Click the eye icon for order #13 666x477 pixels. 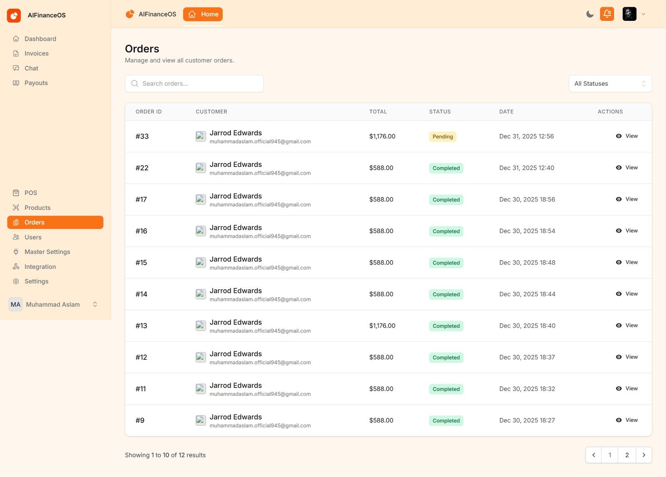pos(619,325)
